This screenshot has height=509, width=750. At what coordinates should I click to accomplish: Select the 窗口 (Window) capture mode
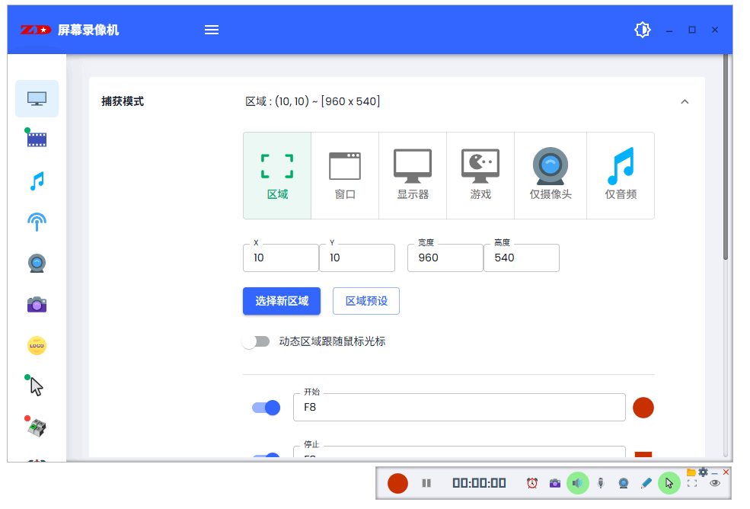point(345,174)
